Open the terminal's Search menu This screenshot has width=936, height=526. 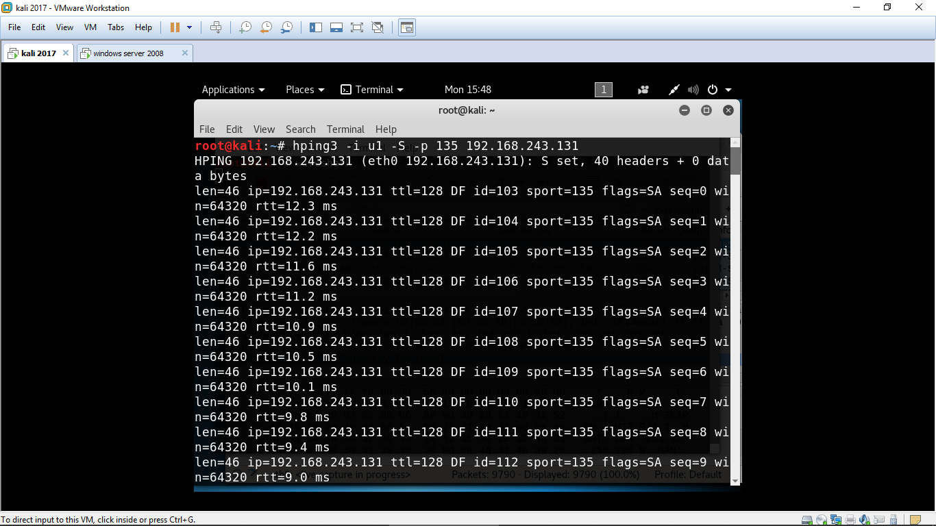coord(300,129)
